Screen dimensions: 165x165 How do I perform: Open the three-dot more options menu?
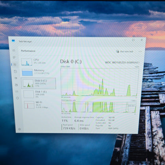click(x=140, y=52)
